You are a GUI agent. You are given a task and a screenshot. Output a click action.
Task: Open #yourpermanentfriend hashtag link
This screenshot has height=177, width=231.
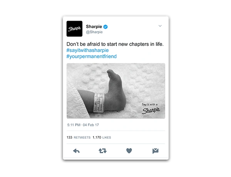click(92, 56)
